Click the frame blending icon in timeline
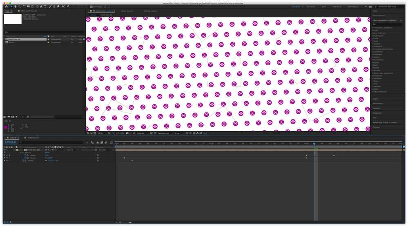The width and height of the screenshot is (408, 227). pyautogui.click(x=101, y=143)
